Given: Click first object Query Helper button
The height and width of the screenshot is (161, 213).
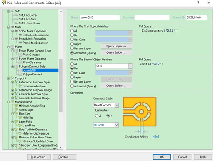Looking at the screenshot, I should tap(116, 46).
